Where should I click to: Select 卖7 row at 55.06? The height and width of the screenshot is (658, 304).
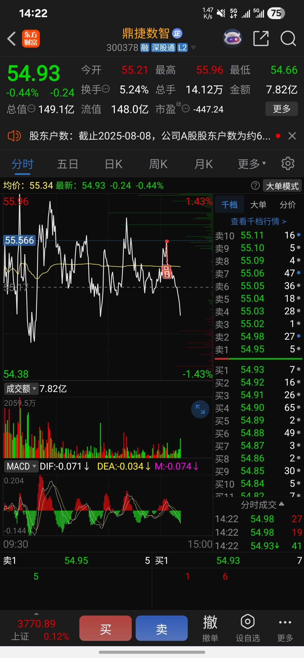[x=258, y=273]
